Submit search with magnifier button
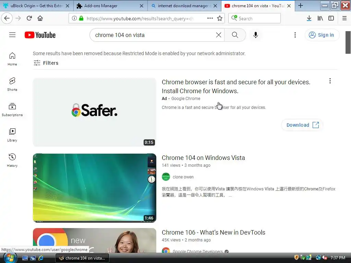Screen dimensions: 351x263 [x=235, y=35]
